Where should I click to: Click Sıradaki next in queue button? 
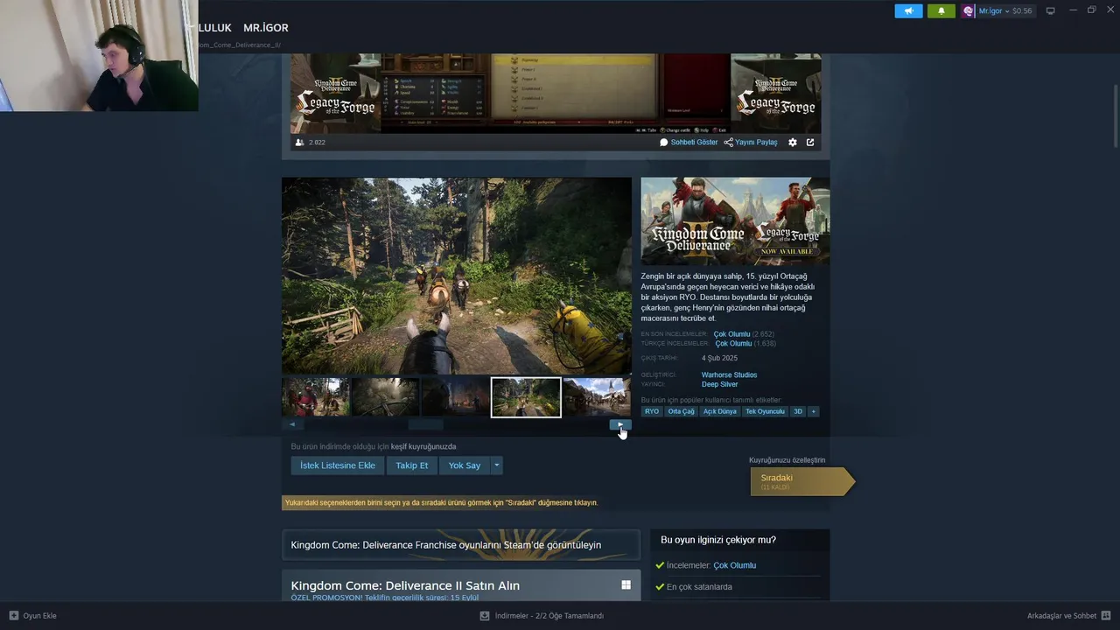pyautogui.click(x=801, y=481)
